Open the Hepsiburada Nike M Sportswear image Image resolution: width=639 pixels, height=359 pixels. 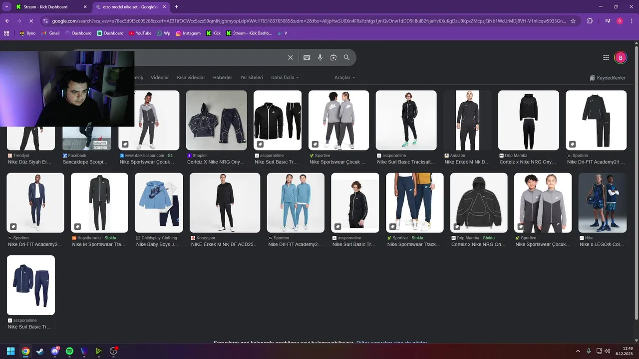[x=99, y=202]
